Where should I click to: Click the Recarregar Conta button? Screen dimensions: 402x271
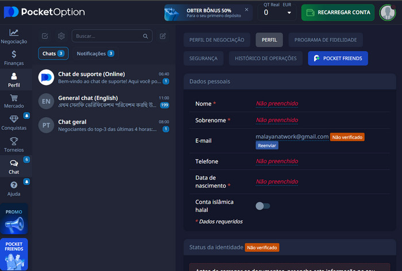338,12
